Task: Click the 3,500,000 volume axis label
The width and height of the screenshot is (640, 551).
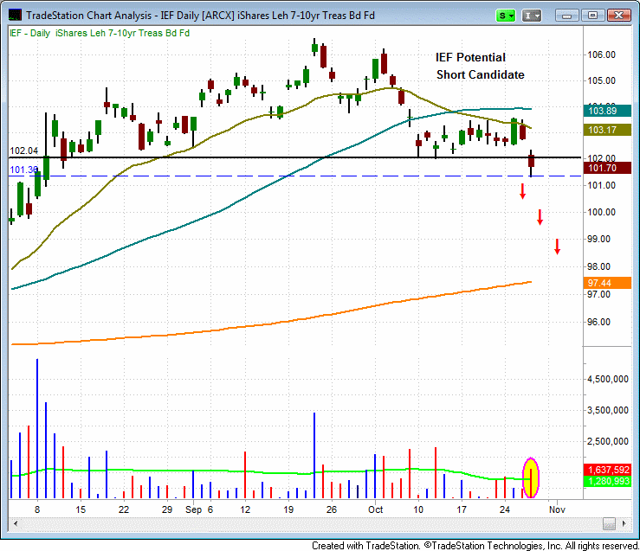Action: pyautogui.click(x=608, y=410)
